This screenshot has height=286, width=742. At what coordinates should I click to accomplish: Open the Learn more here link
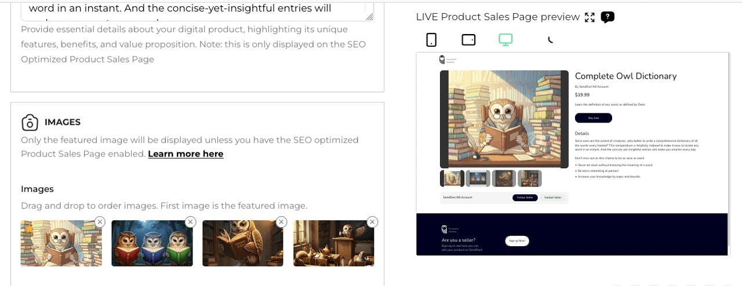tap(185, 154)
